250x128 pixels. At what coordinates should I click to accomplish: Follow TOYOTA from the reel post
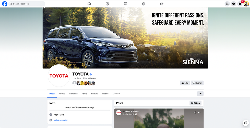pos(136,111)
